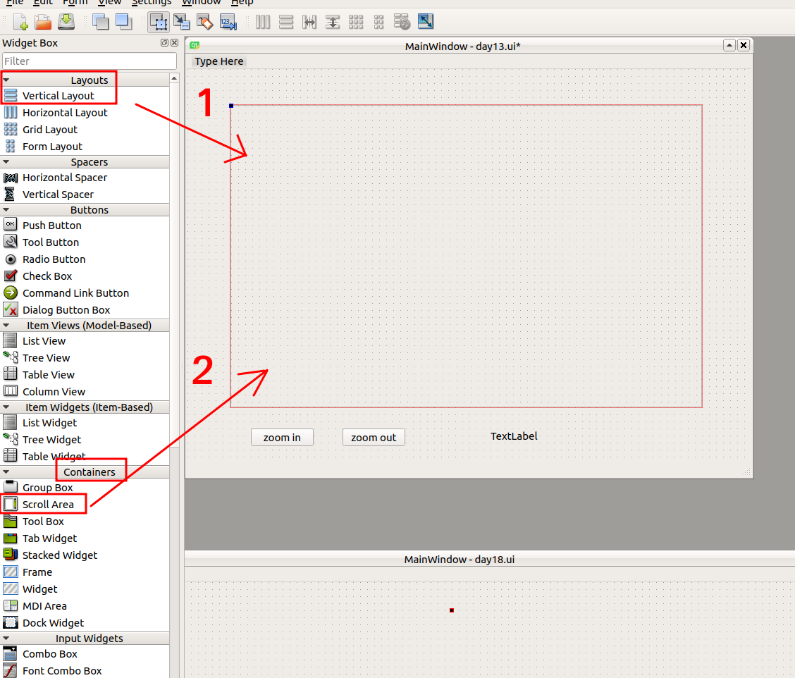Image resolution: width=795 pixels, height=678 pixels.
Task: Collapse the Input Widgets category
Action: (x=6, y=639)
